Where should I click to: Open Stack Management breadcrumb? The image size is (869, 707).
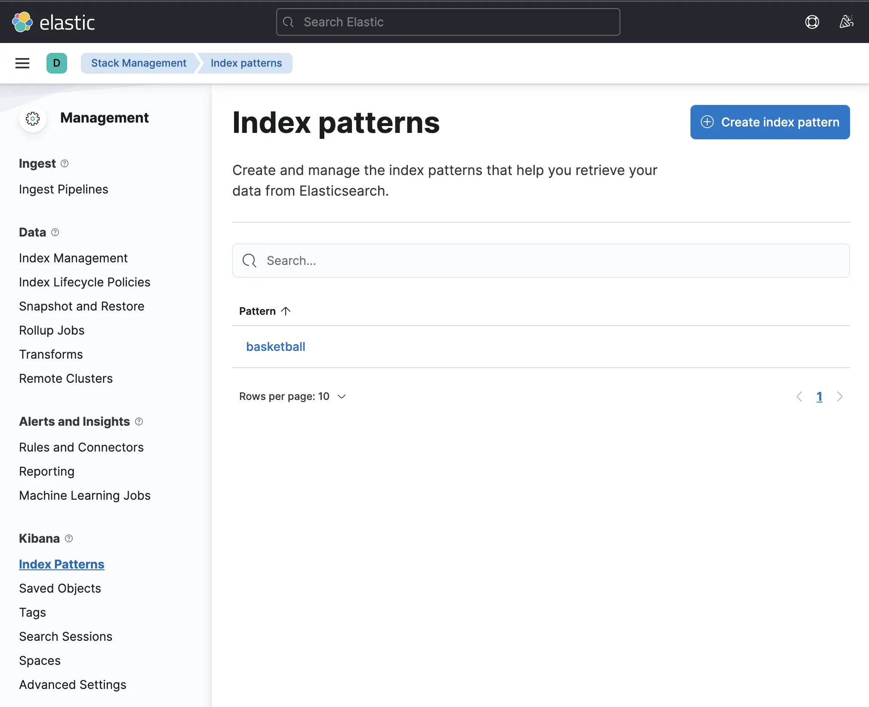tap(139, 63)
